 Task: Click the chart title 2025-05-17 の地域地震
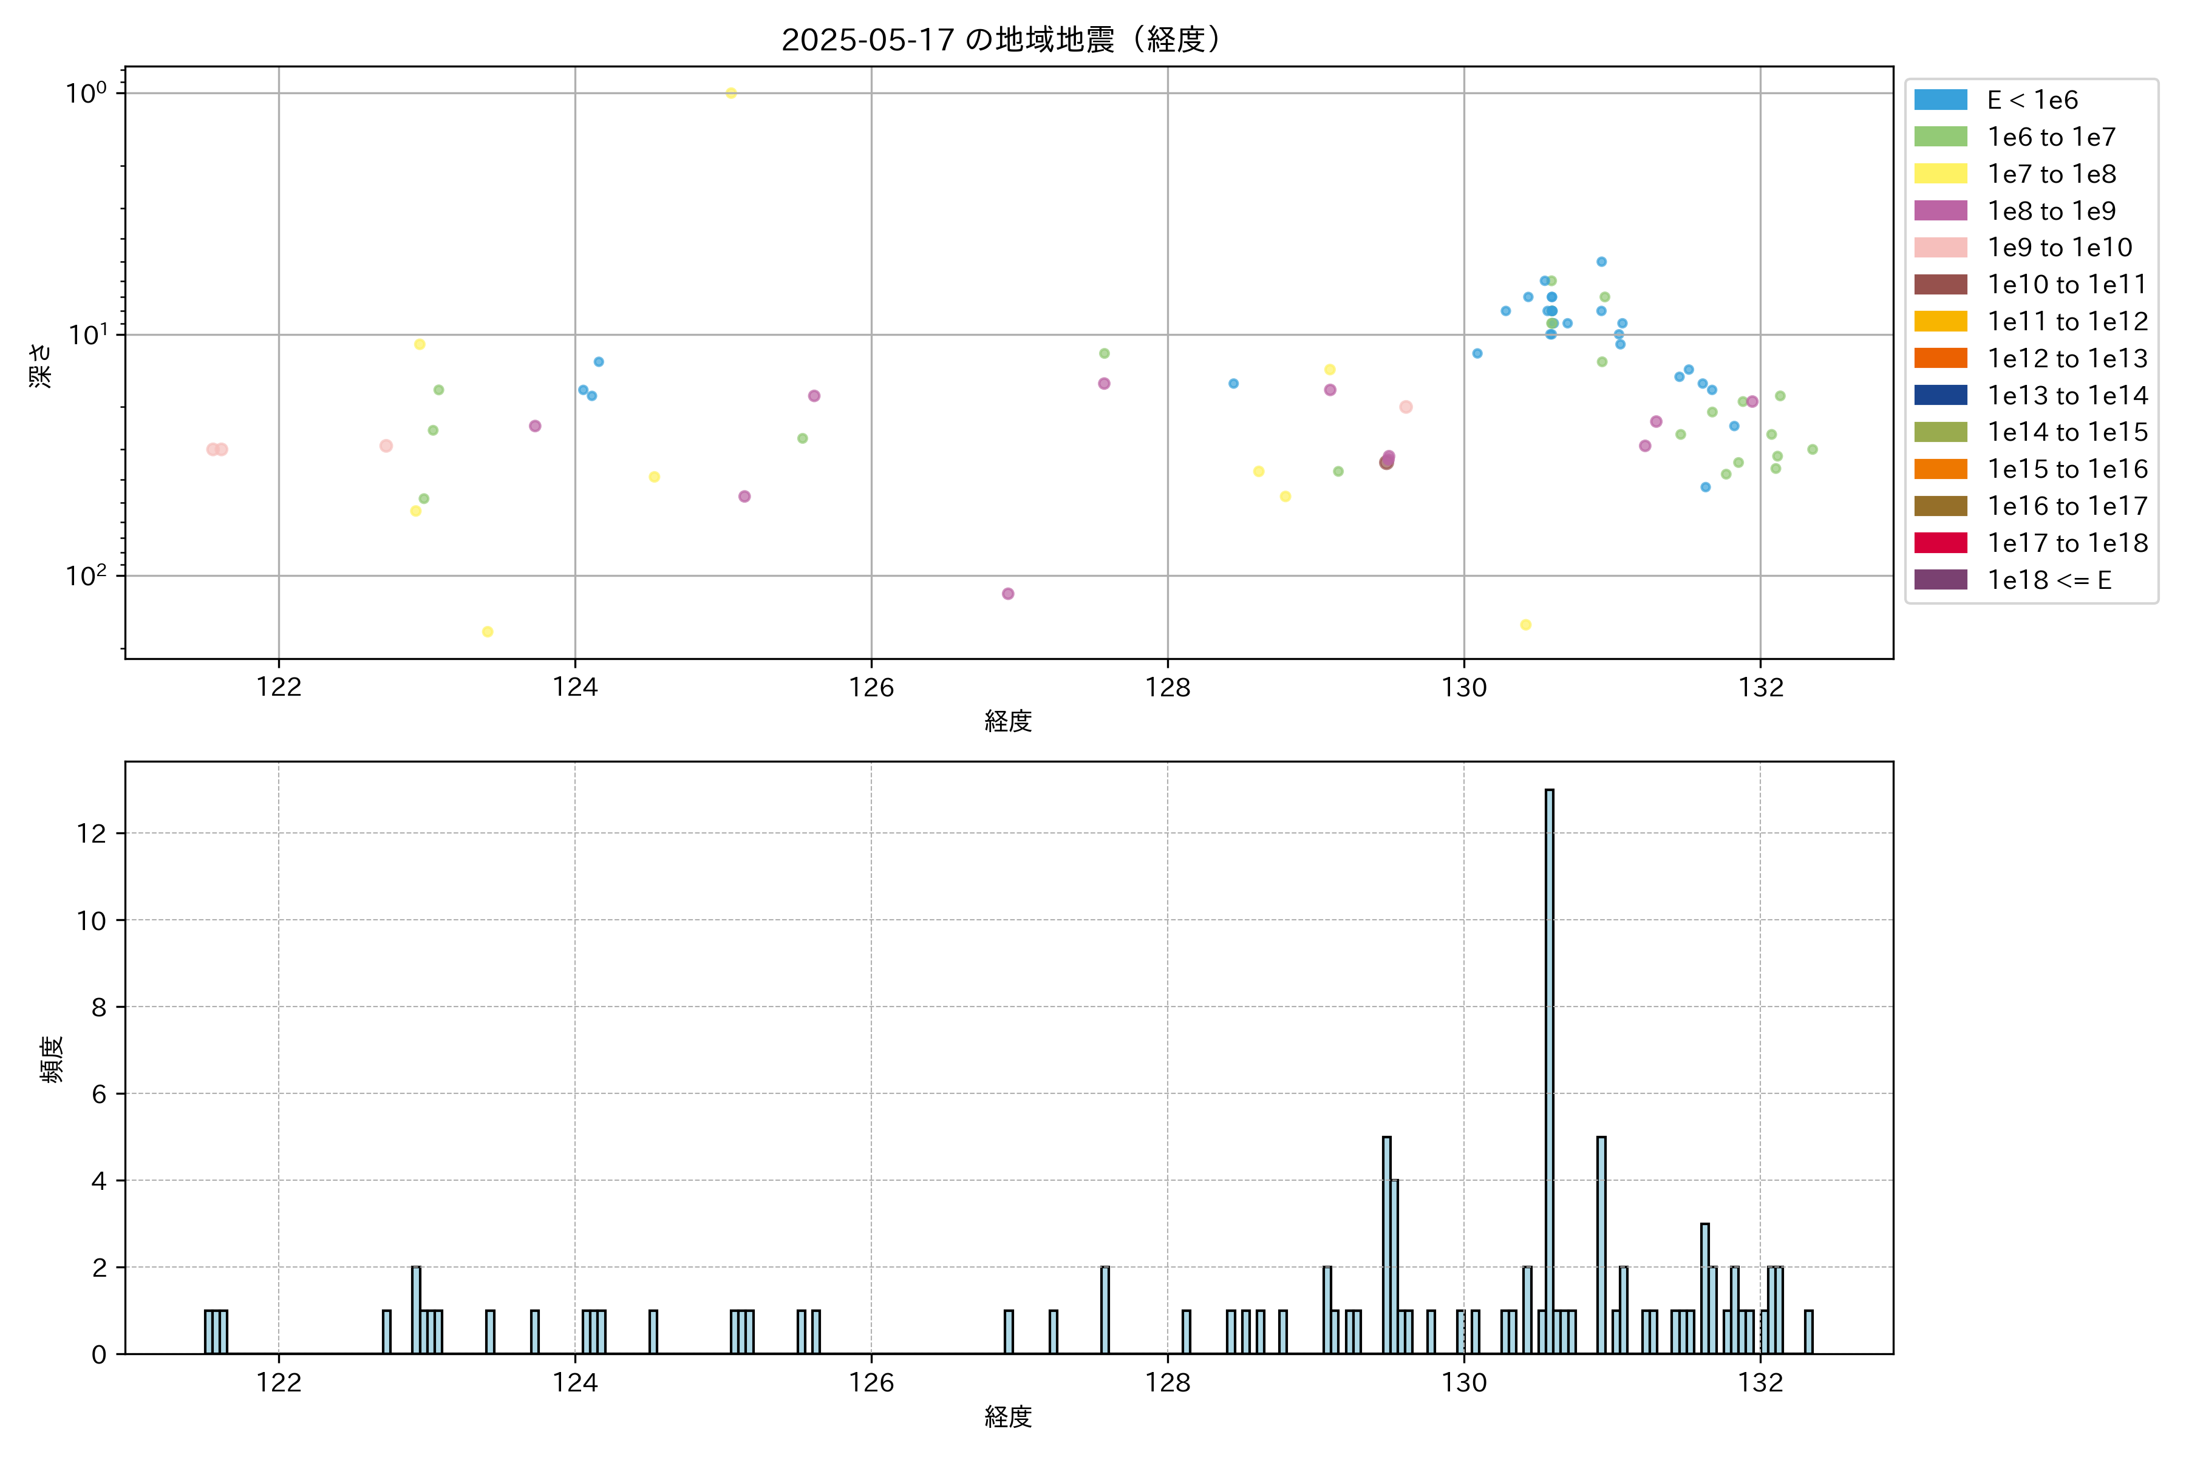[x=1002, y=39]
